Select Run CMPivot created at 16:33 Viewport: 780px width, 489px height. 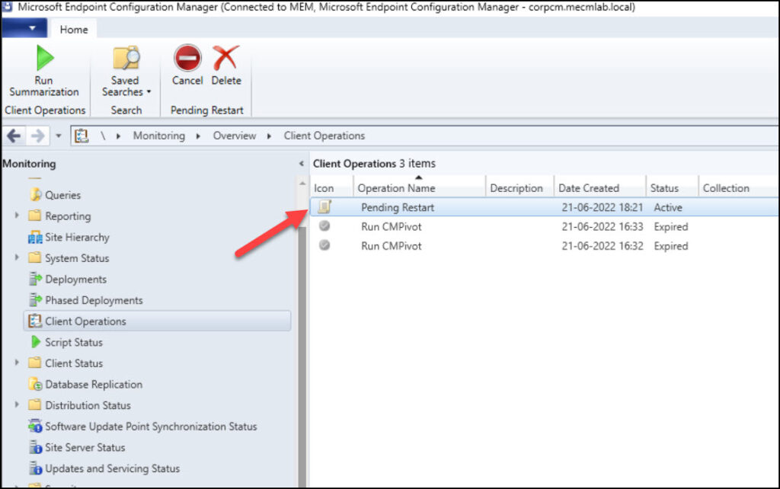click(x=544, y=226)
